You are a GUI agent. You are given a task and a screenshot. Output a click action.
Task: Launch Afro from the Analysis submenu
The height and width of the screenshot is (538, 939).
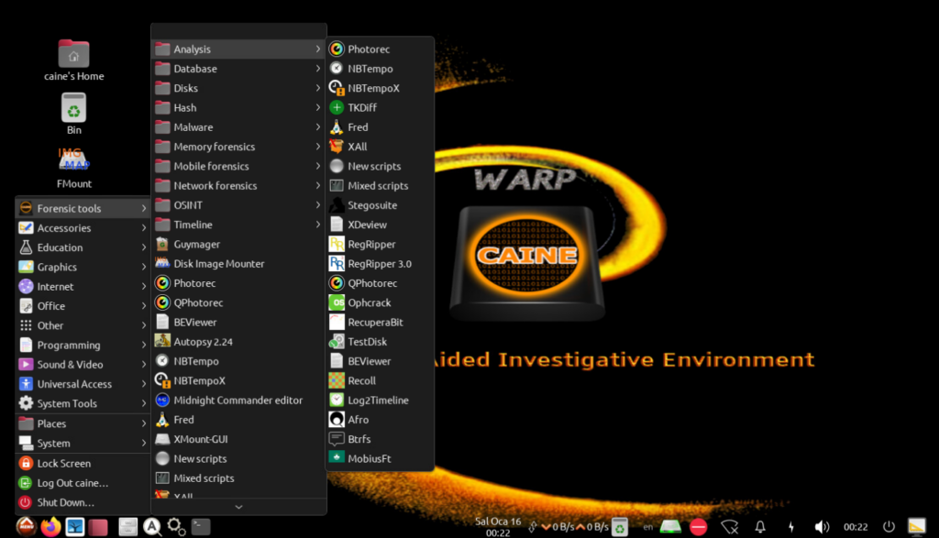click(x=380, y=420)
